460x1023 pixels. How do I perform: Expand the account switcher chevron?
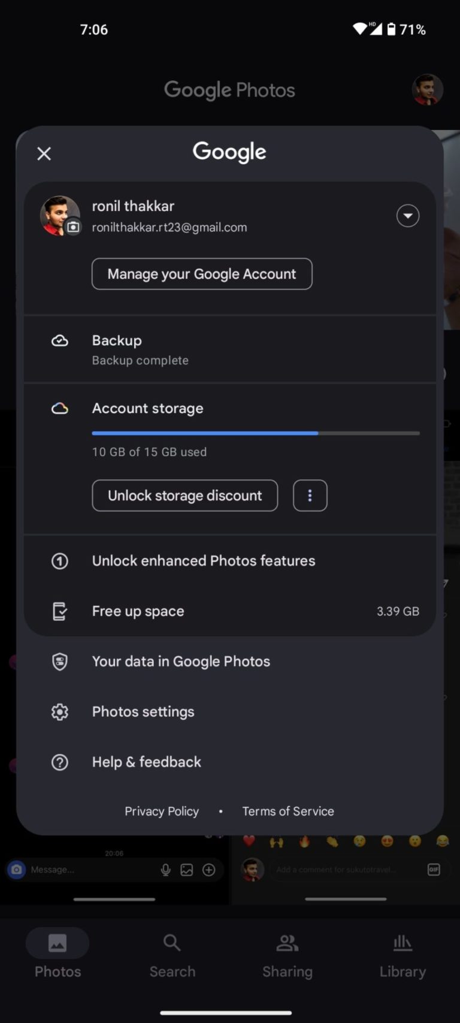408,216
